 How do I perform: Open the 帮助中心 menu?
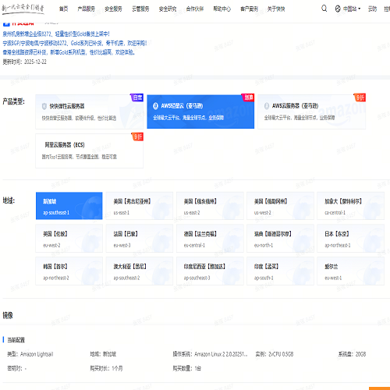coord(222,9)
